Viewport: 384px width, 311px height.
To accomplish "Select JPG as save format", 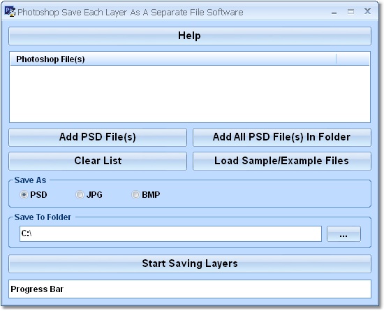I will point(80,195).
